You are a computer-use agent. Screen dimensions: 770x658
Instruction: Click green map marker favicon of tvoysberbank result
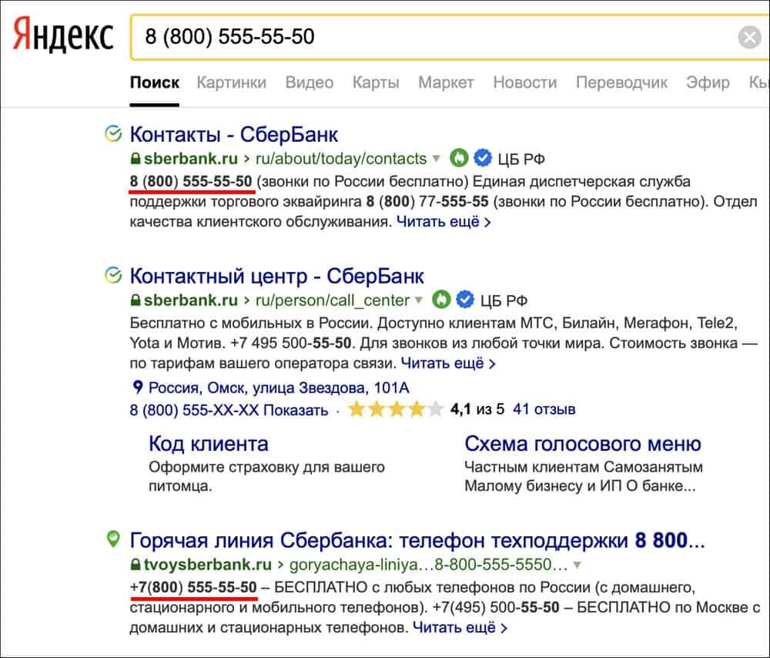(x=113, y=539)
